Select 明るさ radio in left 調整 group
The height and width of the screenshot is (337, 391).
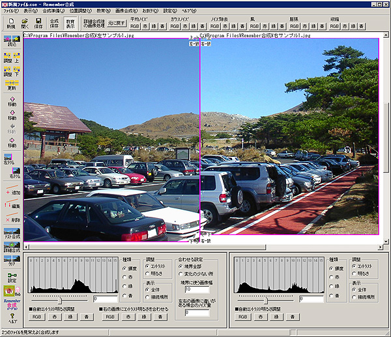tap(154, 274)
